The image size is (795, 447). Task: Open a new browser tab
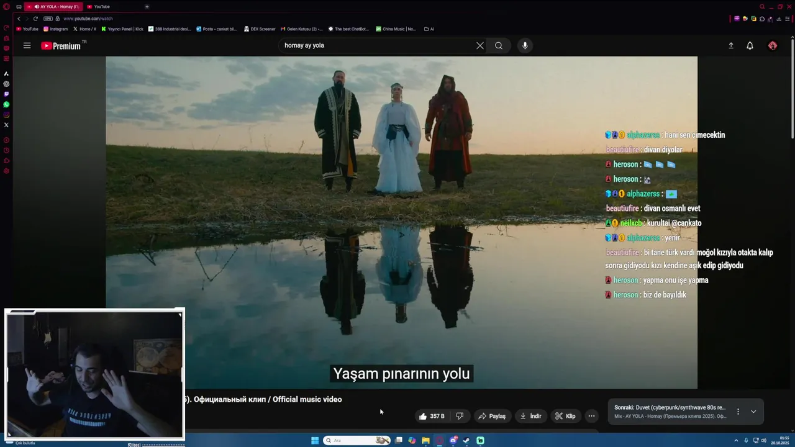coord(147,6)
